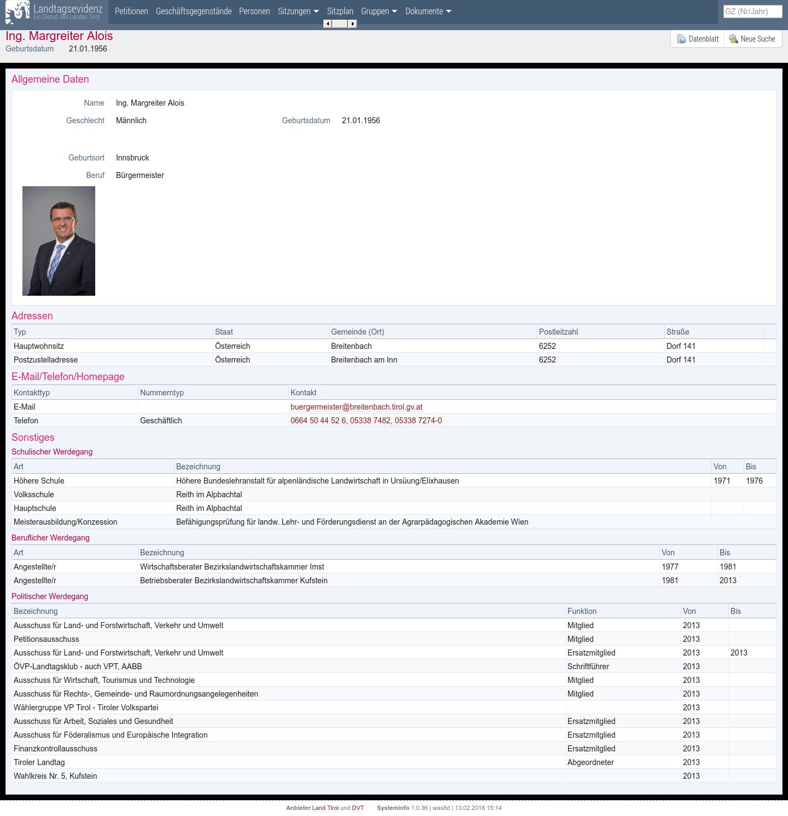Screen dimensions: 788x816
Task: Click 'Ausschuss für Wirtschaft, Tourismus und Technologie'
Action: 104,680
